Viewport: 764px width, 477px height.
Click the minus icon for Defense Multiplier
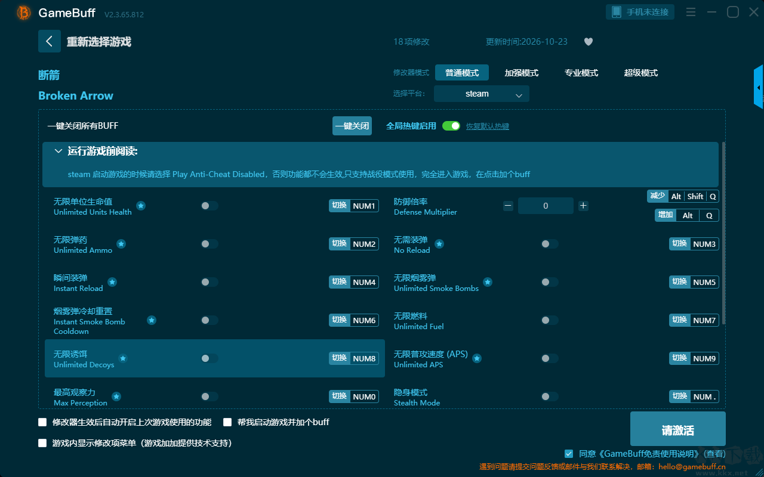point(508,206)
